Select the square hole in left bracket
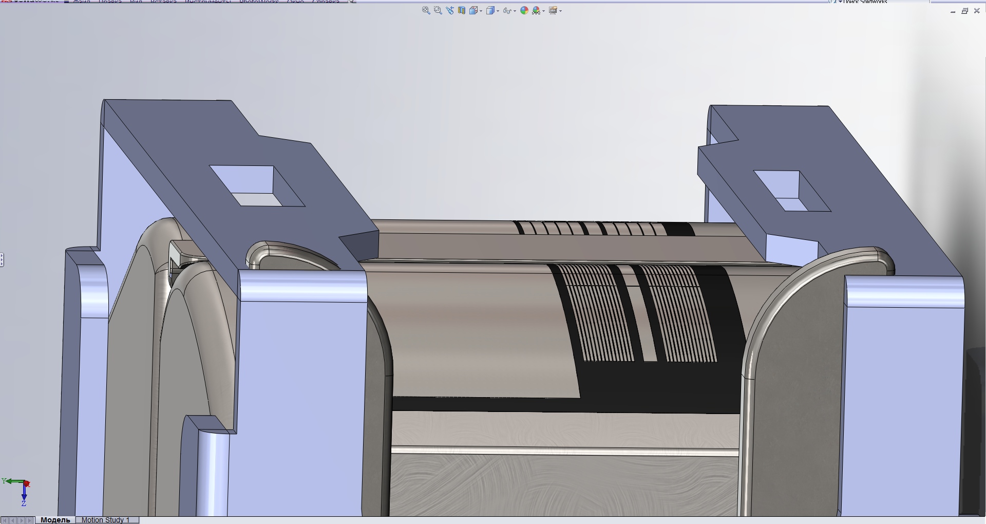This screenshot has width=986, height=524. 257,186
